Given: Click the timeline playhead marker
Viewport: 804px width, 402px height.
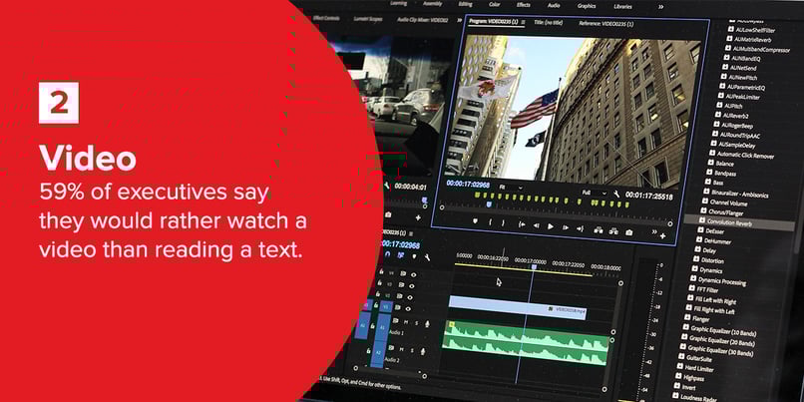Looking at the screenshot, I should coord(534,266).
